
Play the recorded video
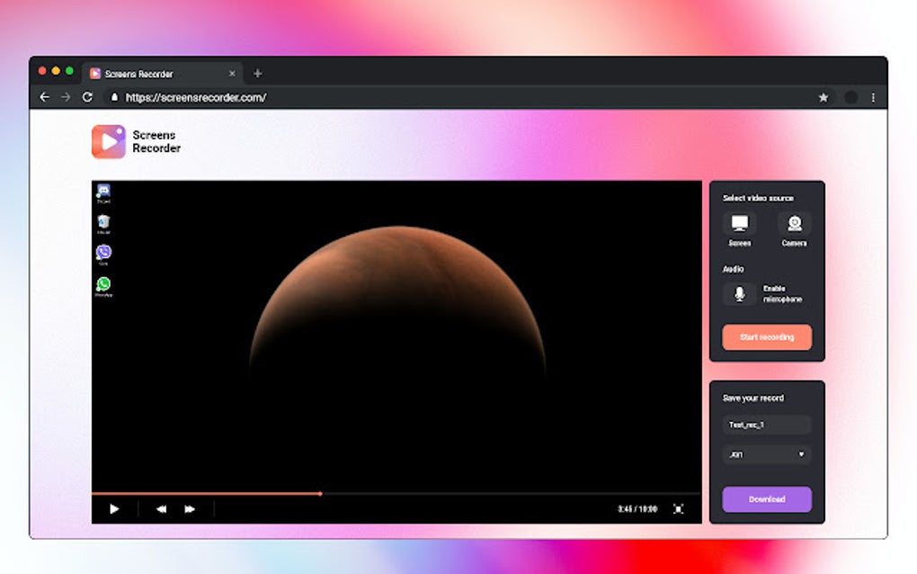click(x=114, y=509)
